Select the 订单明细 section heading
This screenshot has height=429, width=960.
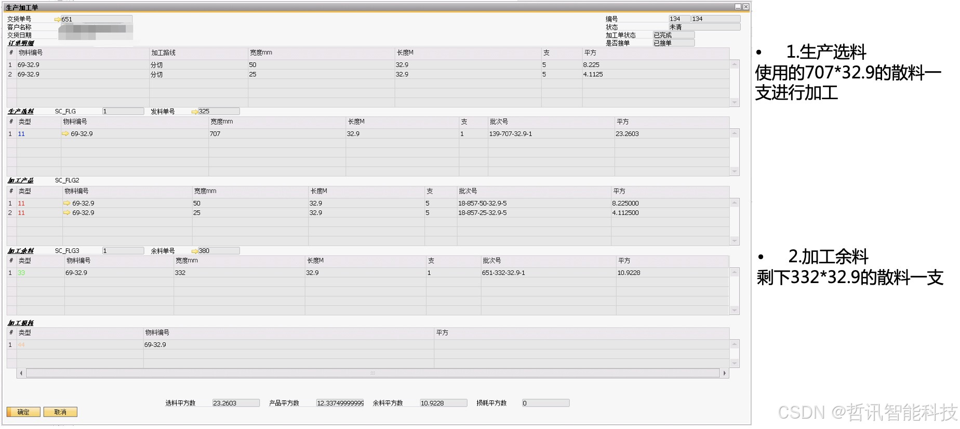point(21,43)
